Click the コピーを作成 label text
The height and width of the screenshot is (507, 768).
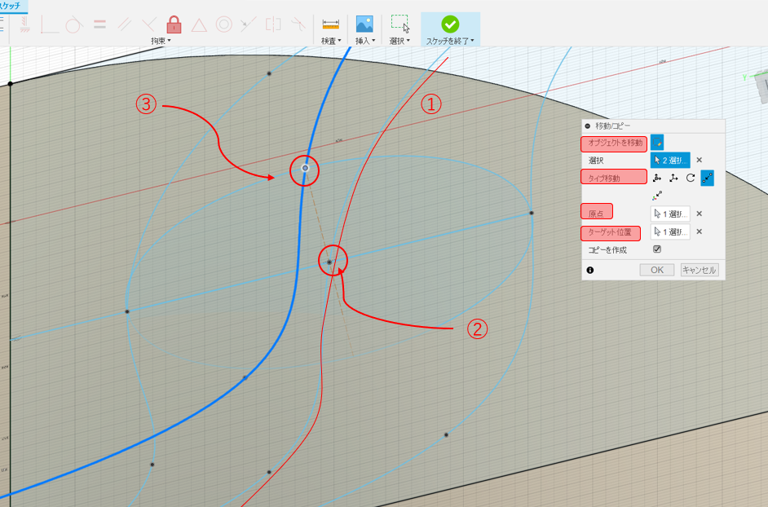[x=607, y=249]
